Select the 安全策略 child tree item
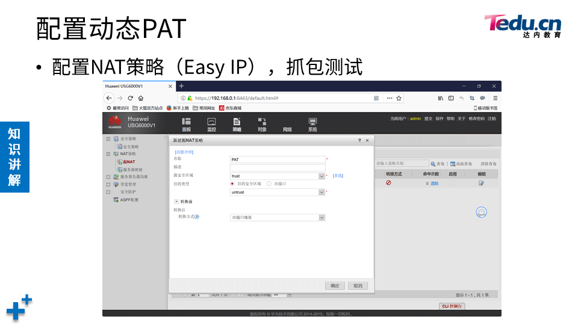This screenshot has height=325, width=578. coord(129,147)
